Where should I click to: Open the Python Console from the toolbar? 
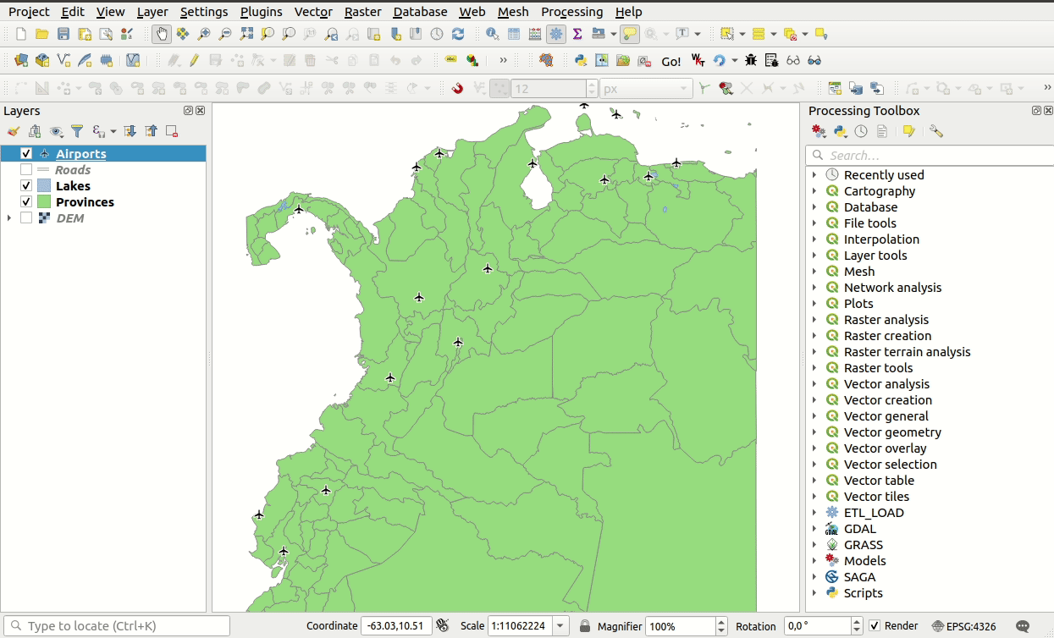(581, 61)
